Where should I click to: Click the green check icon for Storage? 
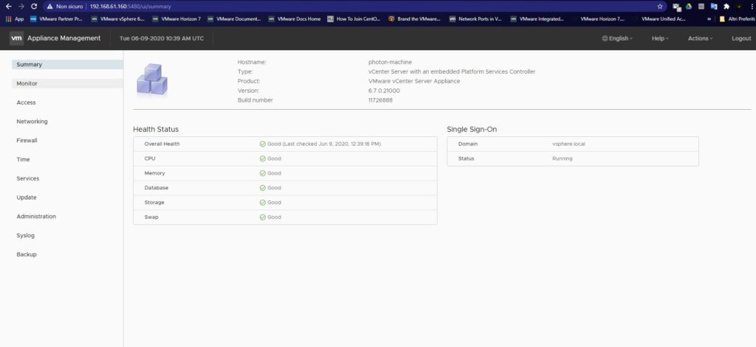pos(263,203)
